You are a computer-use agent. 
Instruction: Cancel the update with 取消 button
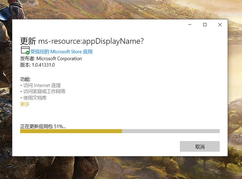click(x=200, y=147)
